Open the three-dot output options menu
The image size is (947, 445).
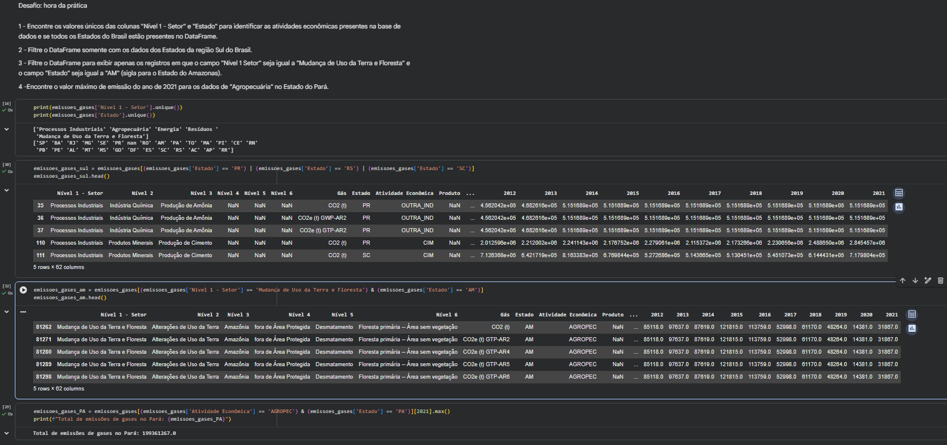pos(23,312)
